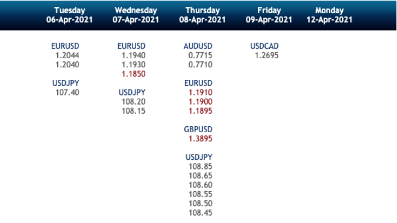Select the Tuesday 06-Apr-2021 column header
Screen dimensions: 397x223
point(70,15)
